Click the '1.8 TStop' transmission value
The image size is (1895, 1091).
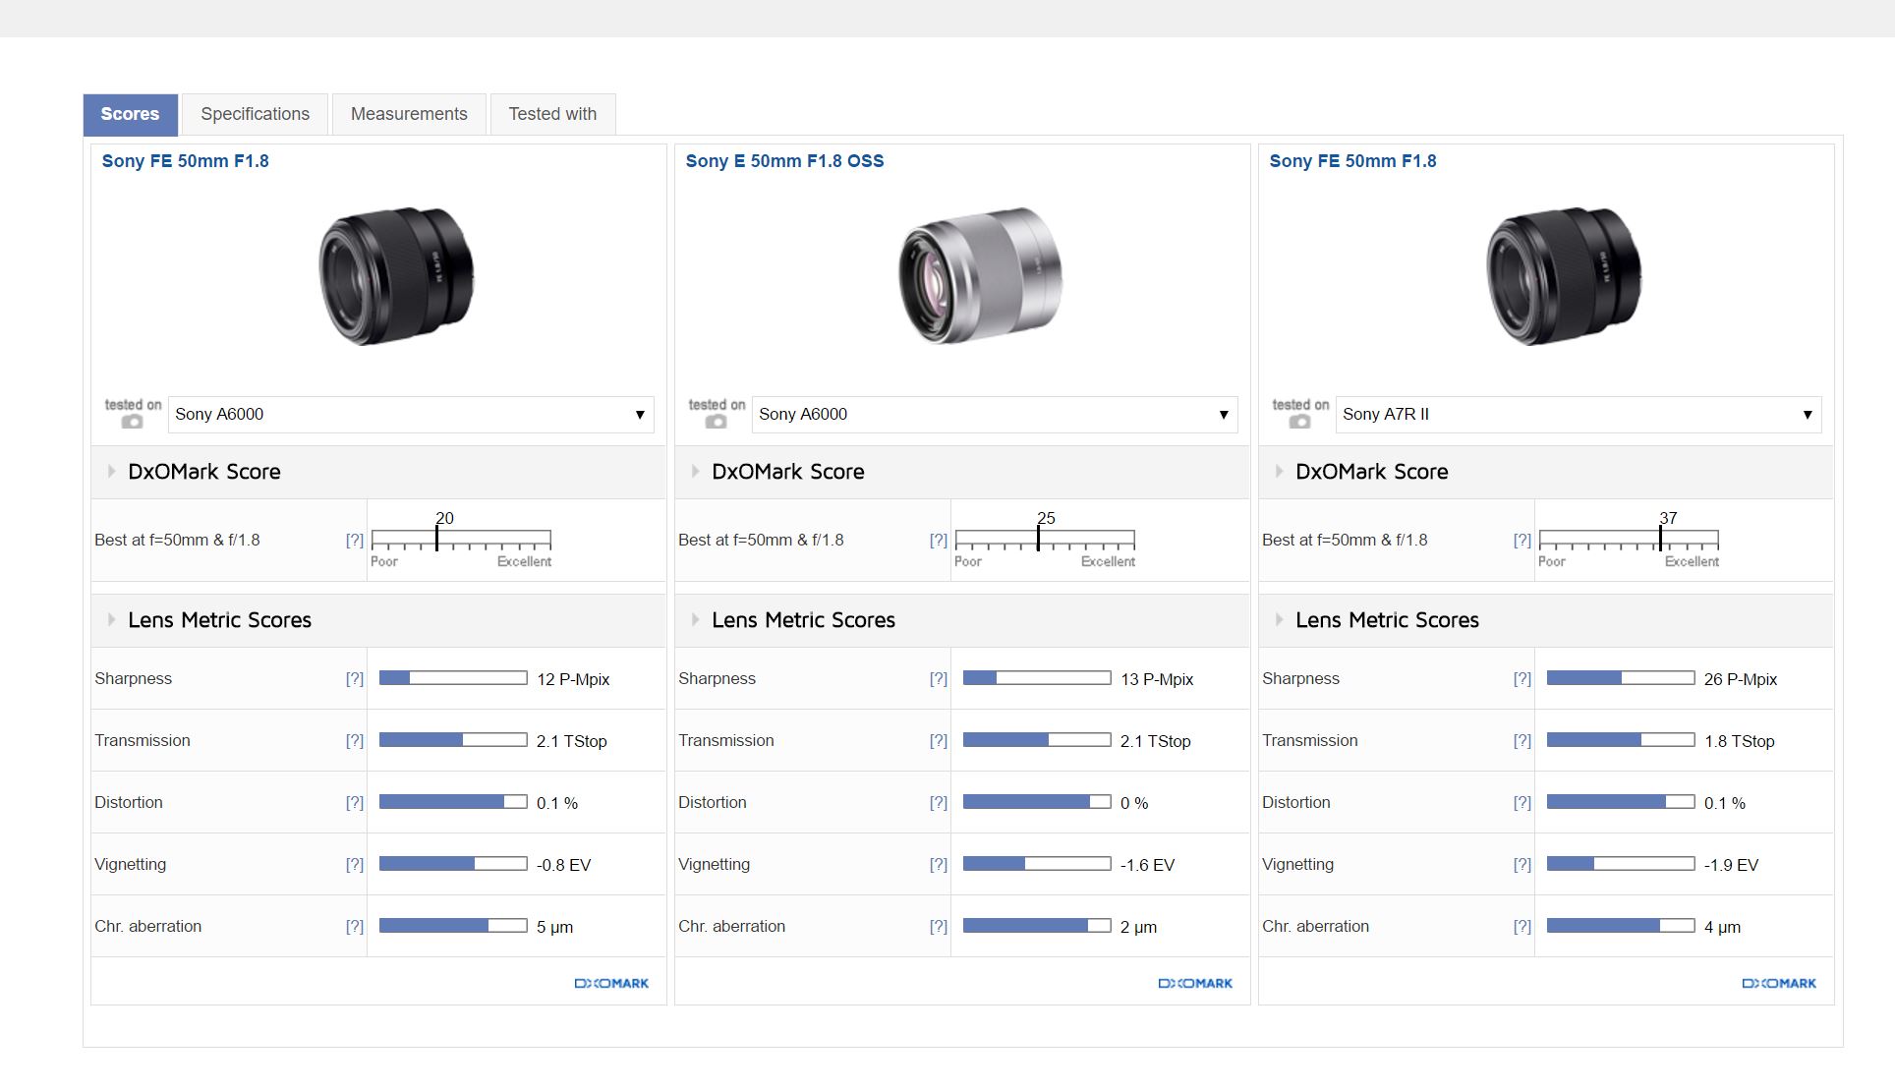(1739, 742)
